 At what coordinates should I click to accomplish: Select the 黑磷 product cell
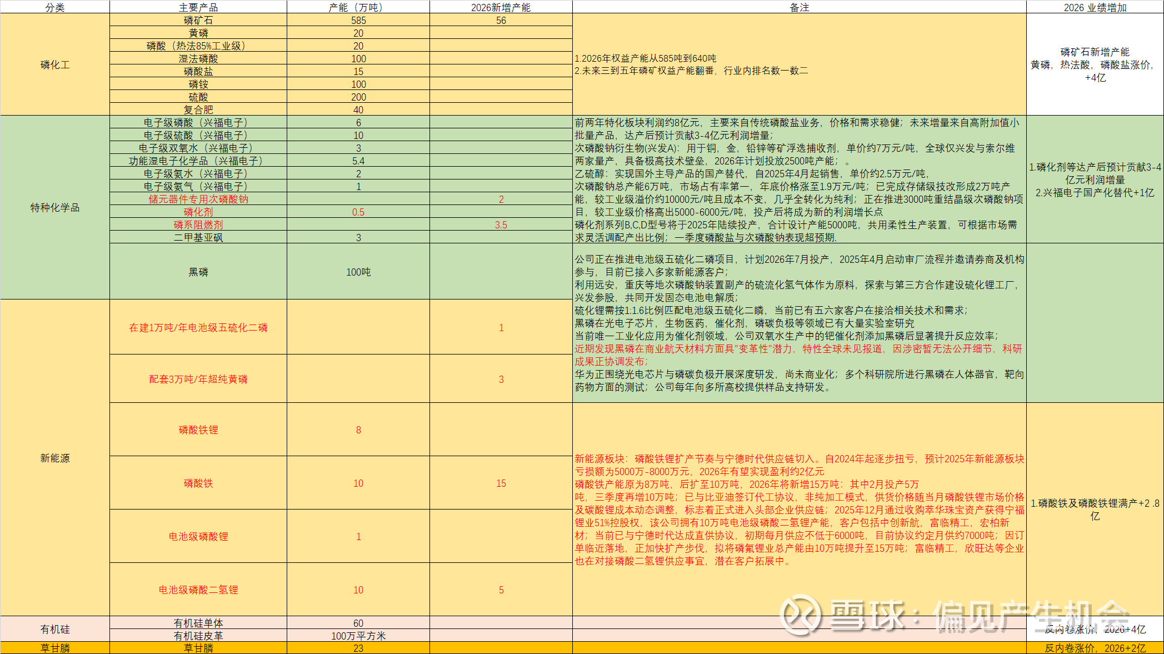coord(198,272)
